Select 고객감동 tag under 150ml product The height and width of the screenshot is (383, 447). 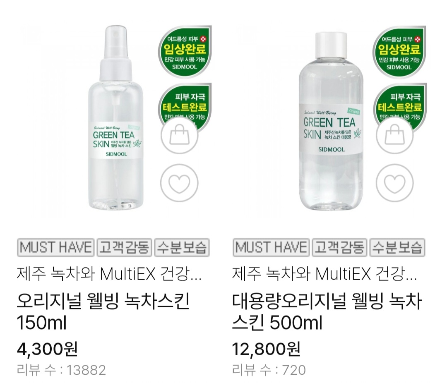click(x=124, y=247)
